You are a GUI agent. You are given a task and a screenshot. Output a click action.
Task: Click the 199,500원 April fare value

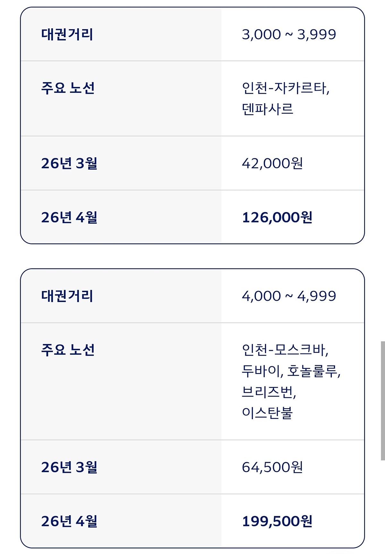coord(277,521)
